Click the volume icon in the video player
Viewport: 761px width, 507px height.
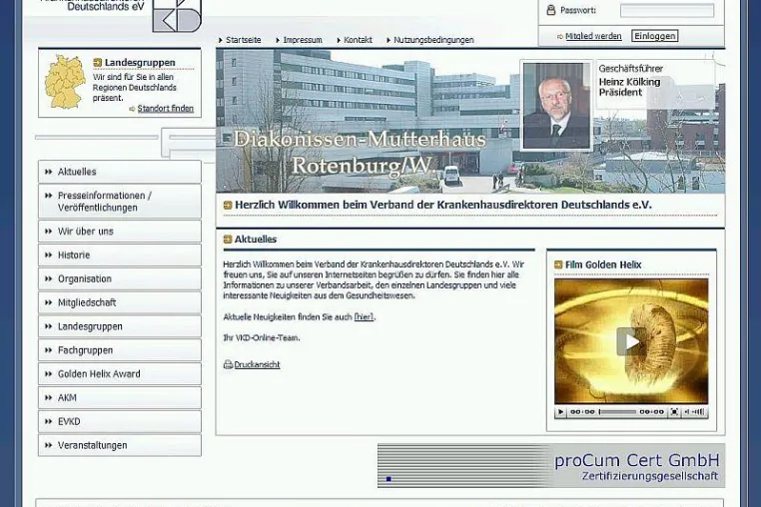tap(694, 412)
